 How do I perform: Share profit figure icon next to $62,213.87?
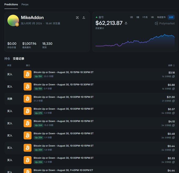(x=126, y=23)
